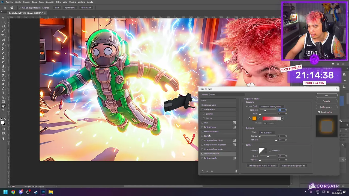Select the Hand tool in toolbar
The width and height of the screenshot is (349, 196).
[3, 106]
